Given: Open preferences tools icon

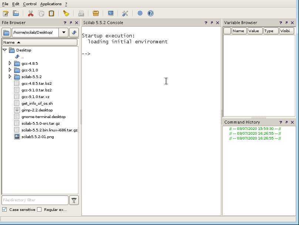Looking at the screenshot, I should (125, 13).
